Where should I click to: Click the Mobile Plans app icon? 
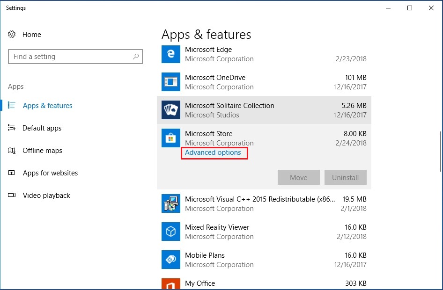tap(170, 260)
